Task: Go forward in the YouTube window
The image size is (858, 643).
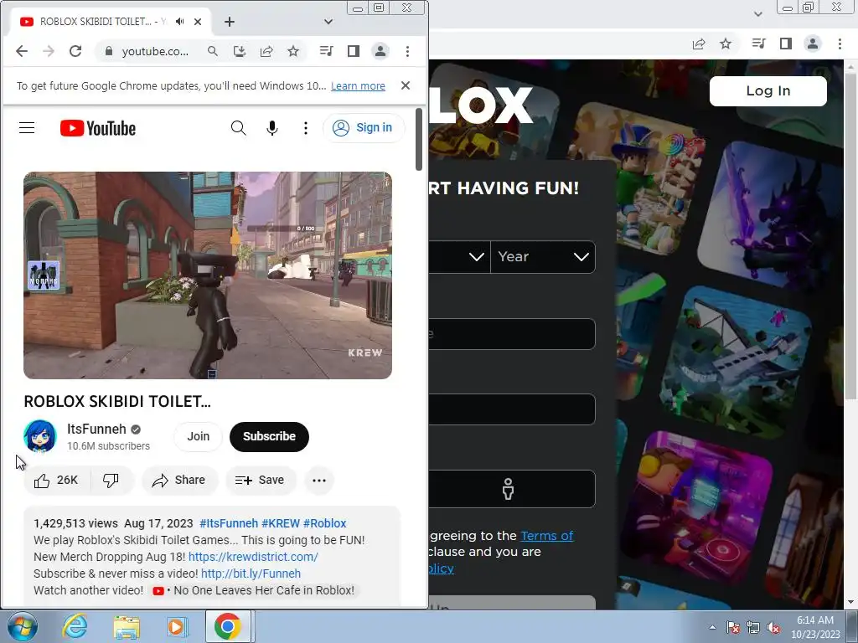Action: (49, 51)
